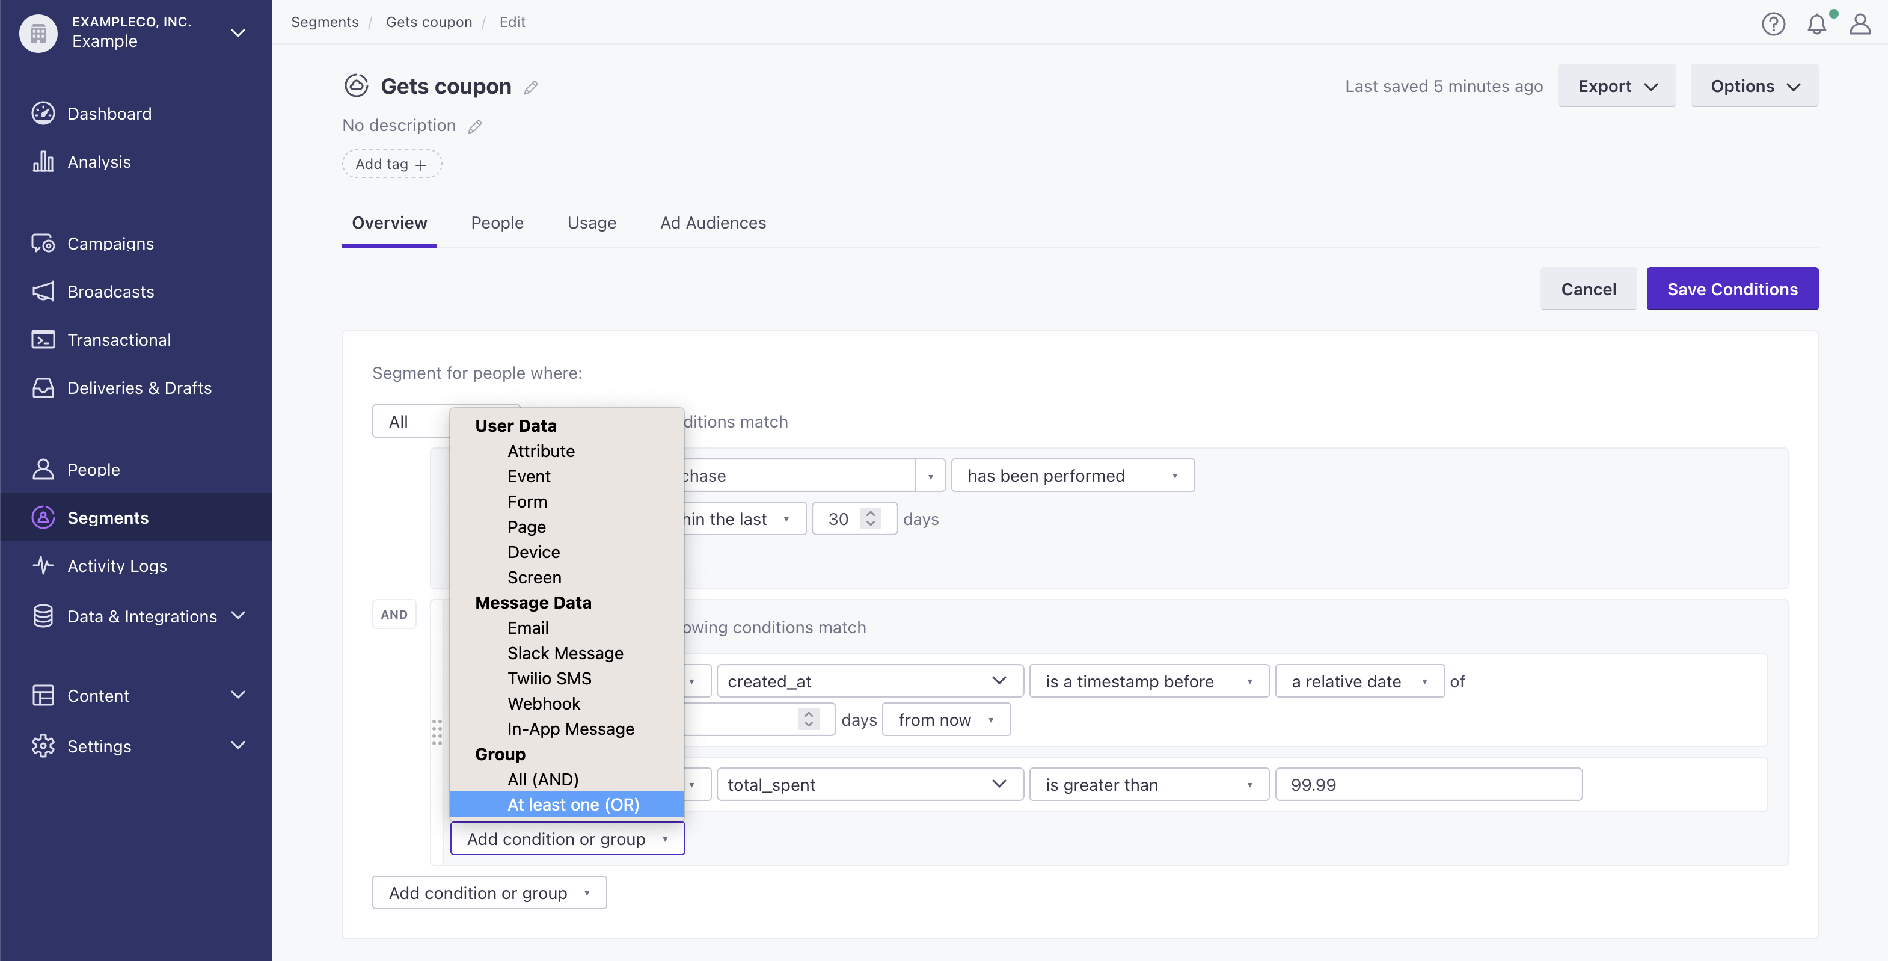
Task: Open the Export dropdown
Action: click(x=1617, y=86)
